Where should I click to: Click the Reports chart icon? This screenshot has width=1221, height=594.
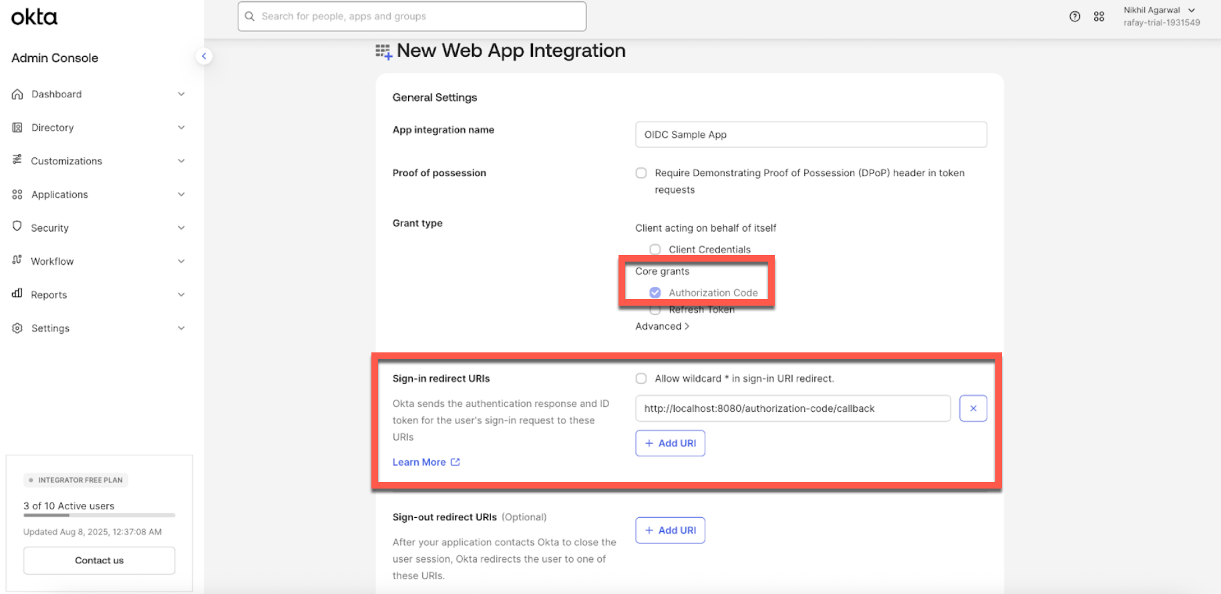17,294
